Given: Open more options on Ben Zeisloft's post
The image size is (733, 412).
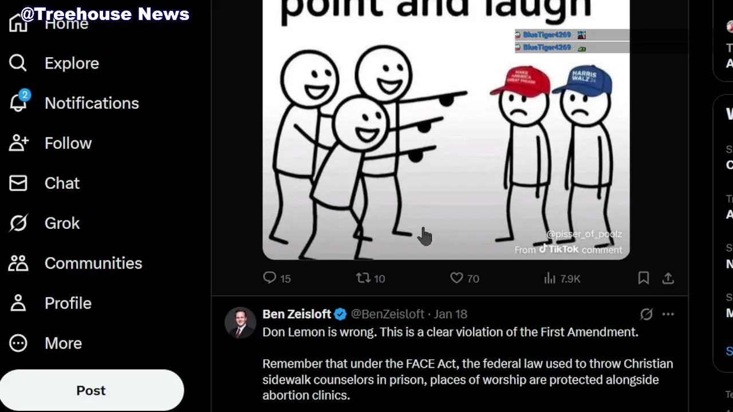Looking at the screenshot, I should 668,314.
